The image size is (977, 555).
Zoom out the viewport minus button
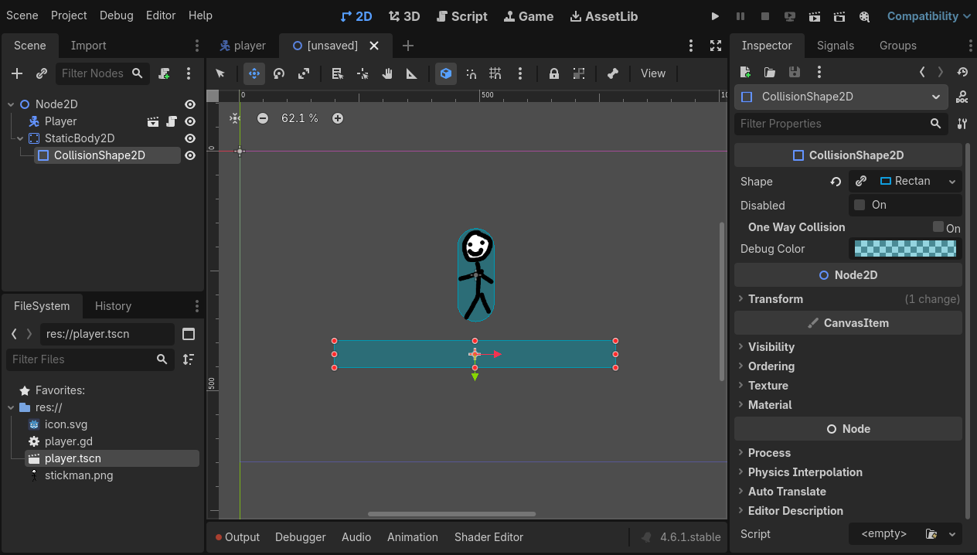(263, 118)
